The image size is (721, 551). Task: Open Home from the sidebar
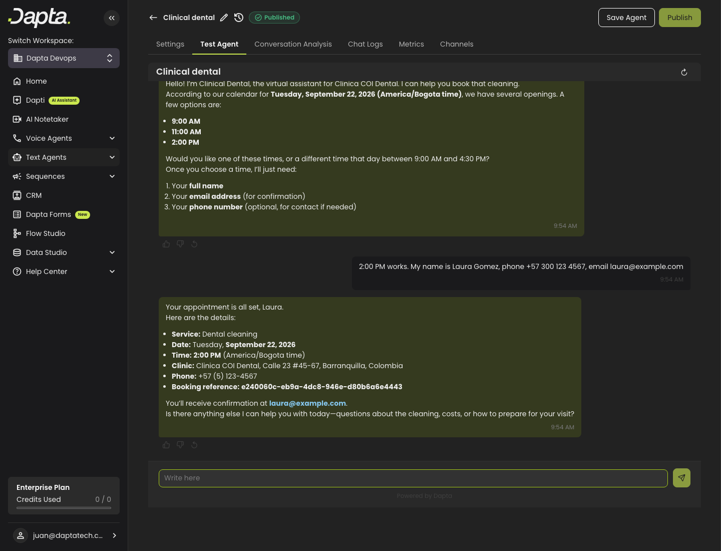point(64,81)
